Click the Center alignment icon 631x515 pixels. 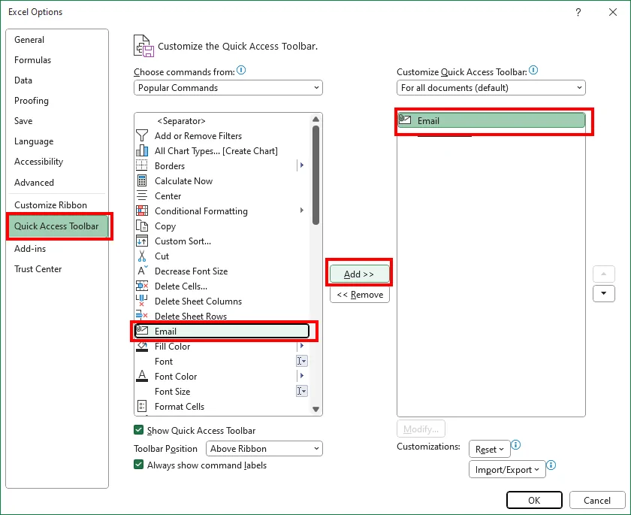tap(142, 195)
